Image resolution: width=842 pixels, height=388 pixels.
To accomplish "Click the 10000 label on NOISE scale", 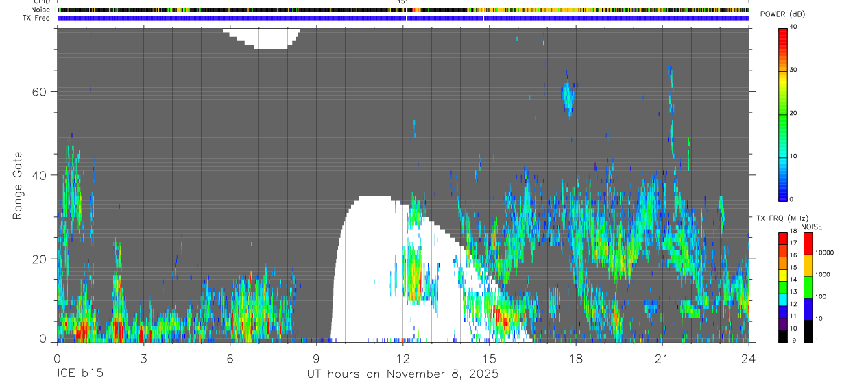I will coord(825,253).
